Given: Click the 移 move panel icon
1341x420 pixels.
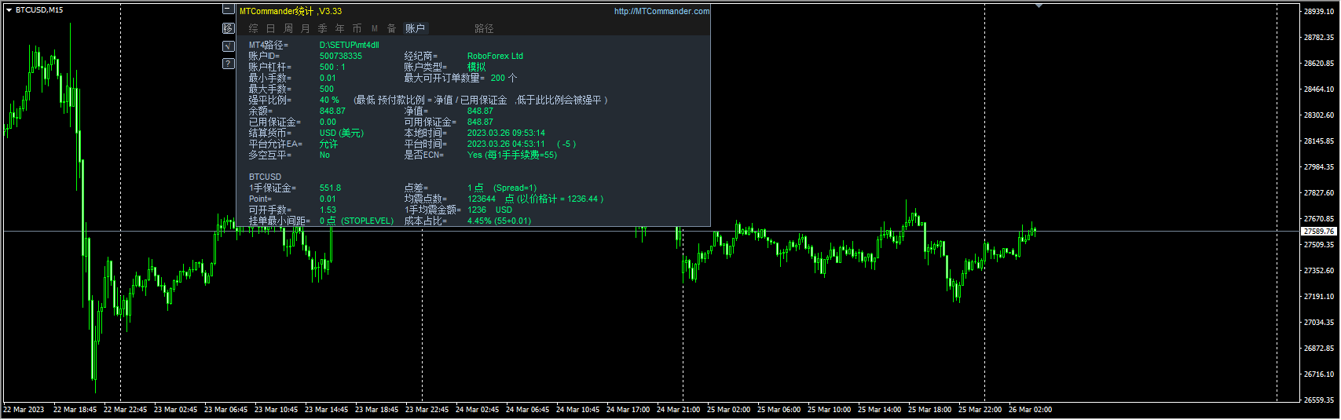Looking at the screenshot, I should click(x=228, y=28).
